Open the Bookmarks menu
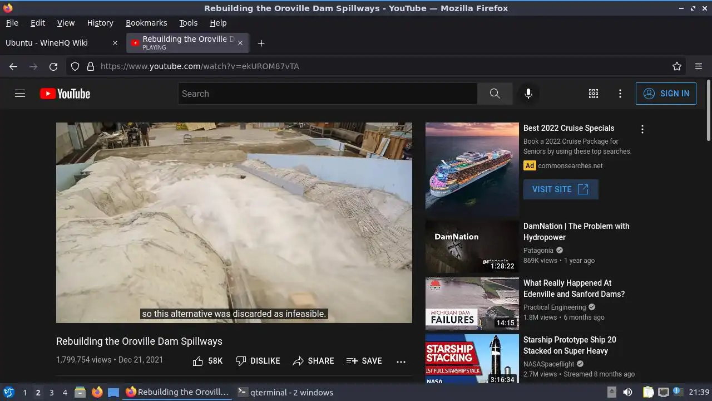 coord(146,23)
